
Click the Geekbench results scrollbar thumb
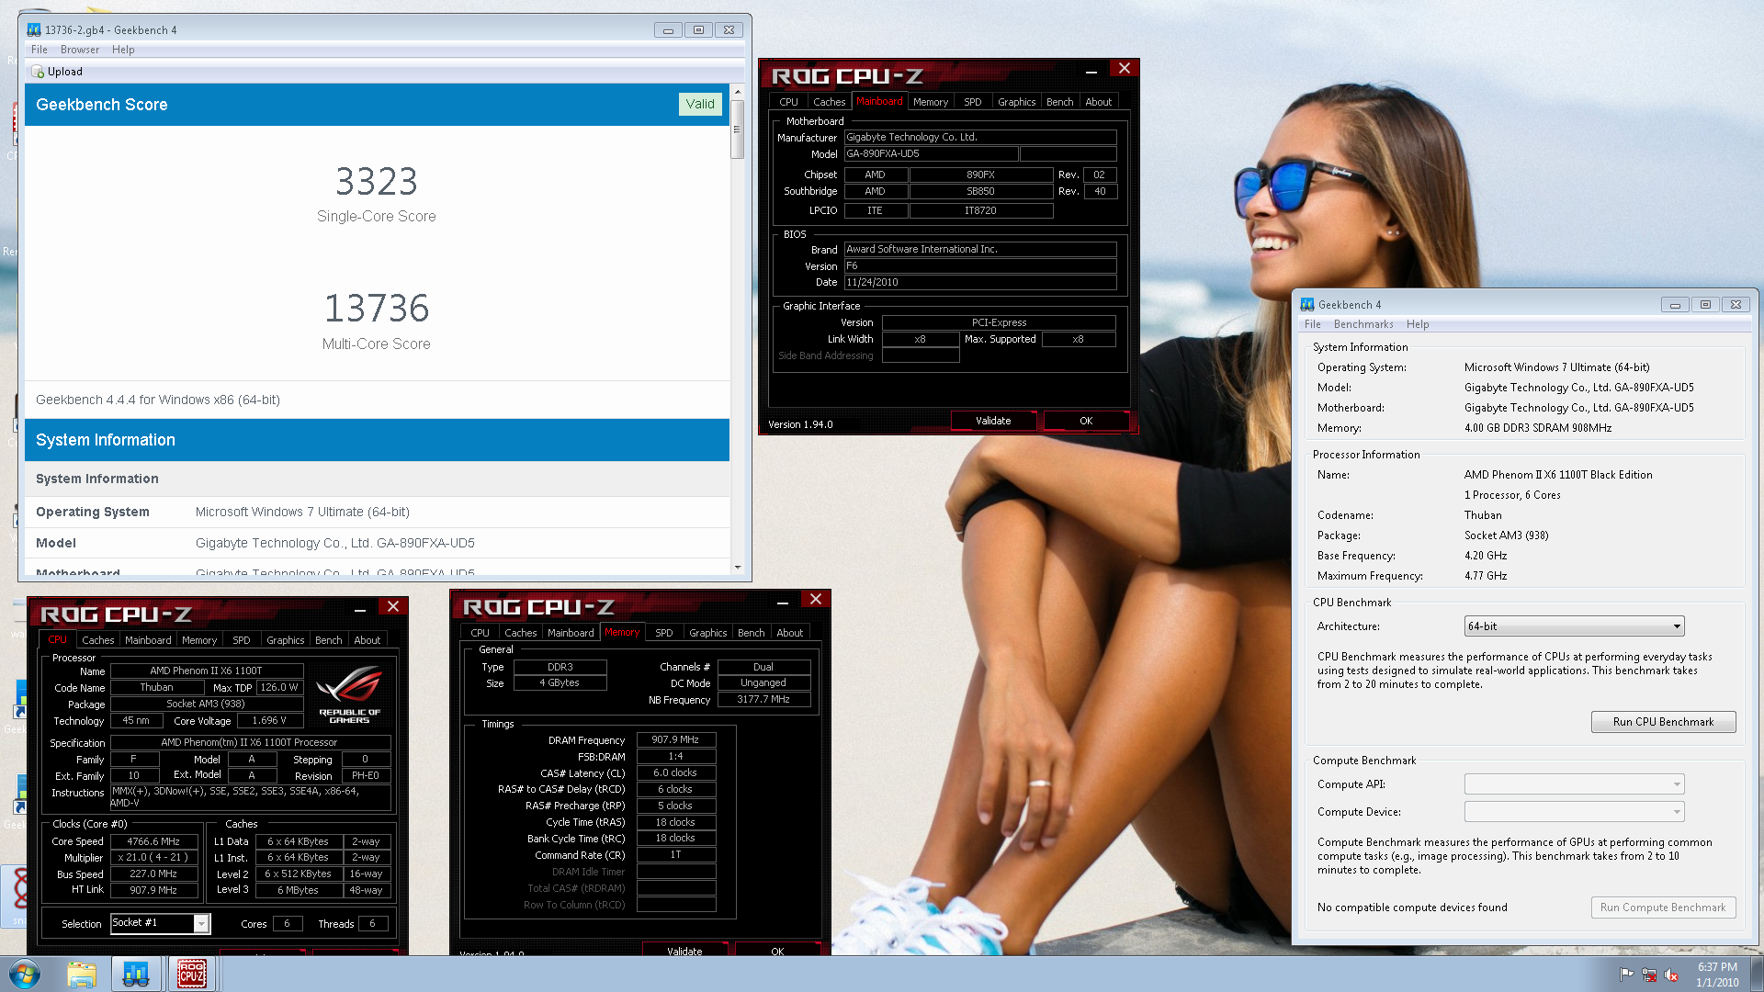click(737, 130)
